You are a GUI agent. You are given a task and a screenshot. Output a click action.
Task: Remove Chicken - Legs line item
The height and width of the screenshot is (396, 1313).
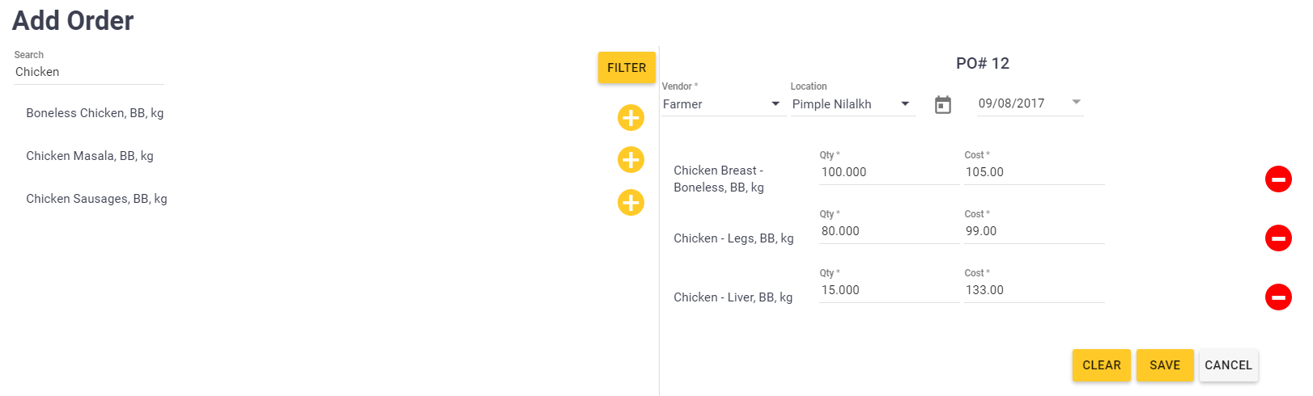1278,238
